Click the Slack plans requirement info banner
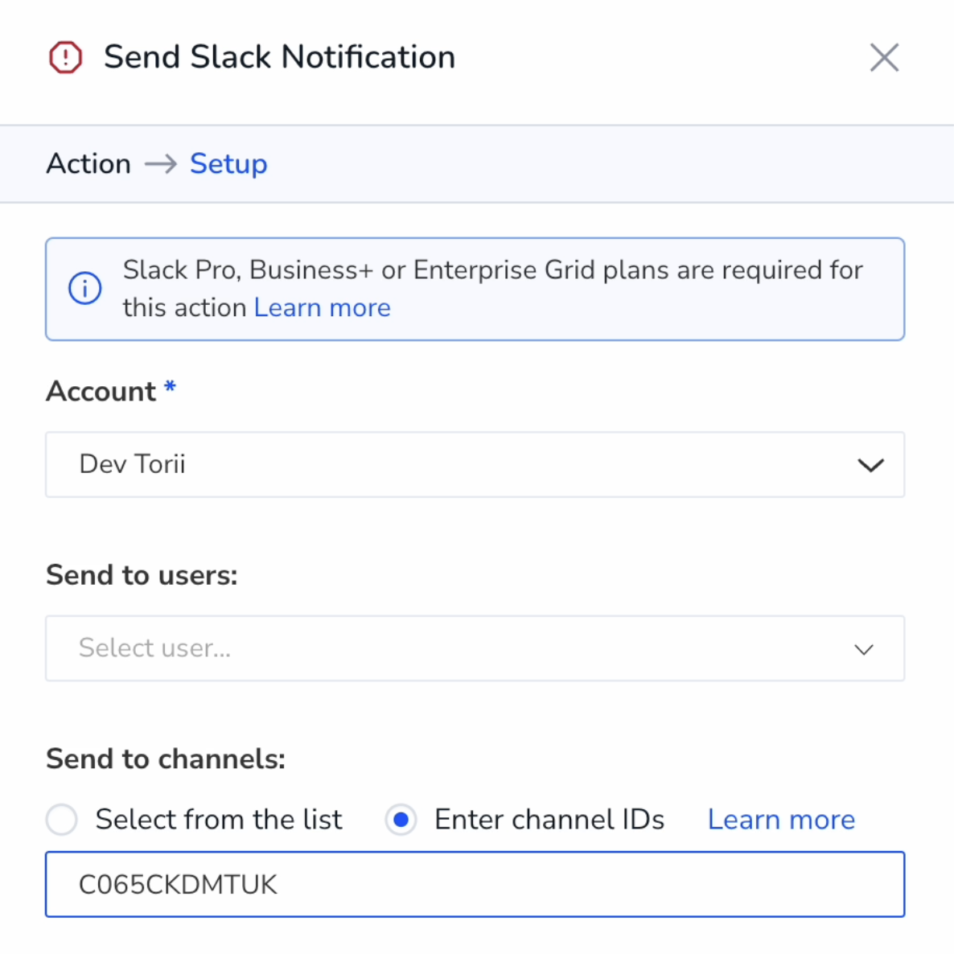Image resolution: width=954 pixels, height=954 pixels. click(x=475, y=289)
